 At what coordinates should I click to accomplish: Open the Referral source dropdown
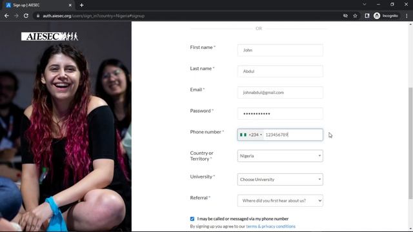click(x=280, y=200)
